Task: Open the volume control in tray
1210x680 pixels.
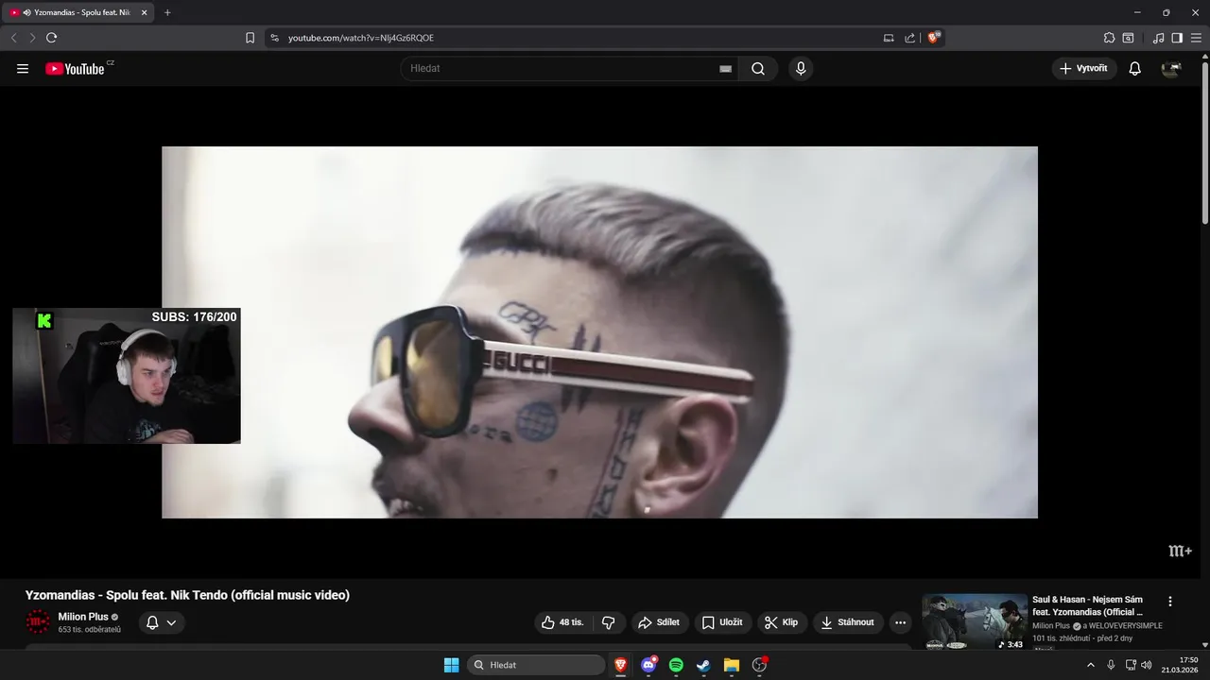Action: [1147, 665]
